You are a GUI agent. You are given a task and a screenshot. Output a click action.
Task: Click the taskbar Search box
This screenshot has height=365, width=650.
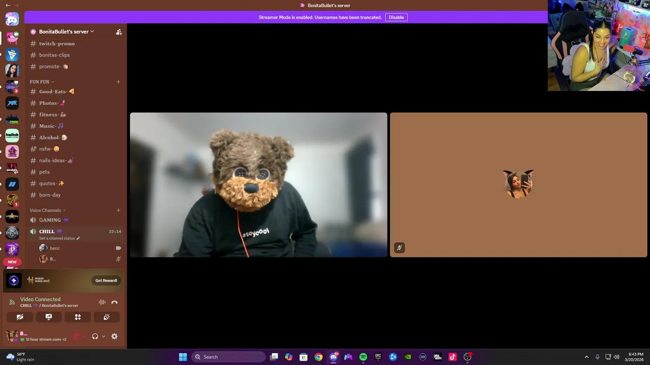228,357
